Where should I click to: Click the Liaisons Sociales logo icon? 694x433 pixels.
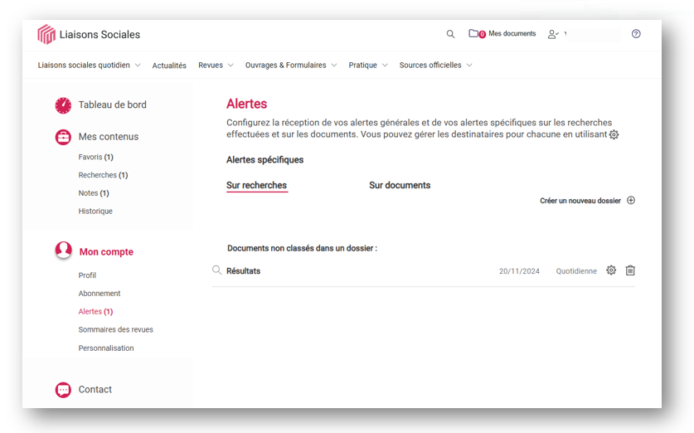tap(46, 34)
